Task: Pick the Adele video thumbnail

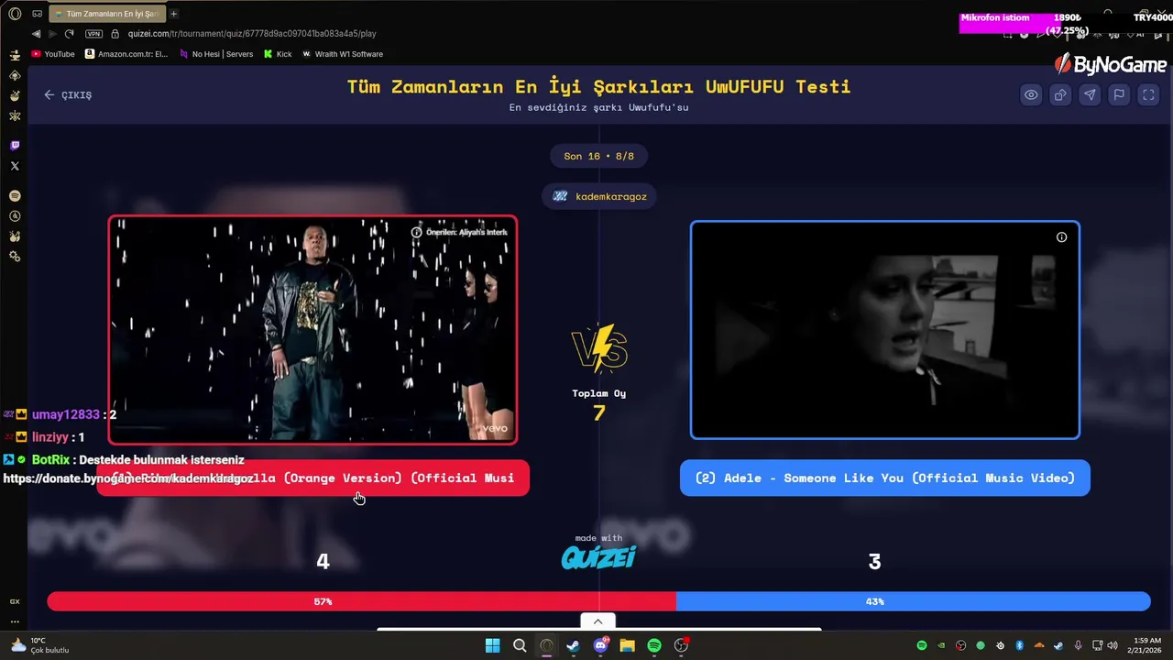Action: click(885, 330)
